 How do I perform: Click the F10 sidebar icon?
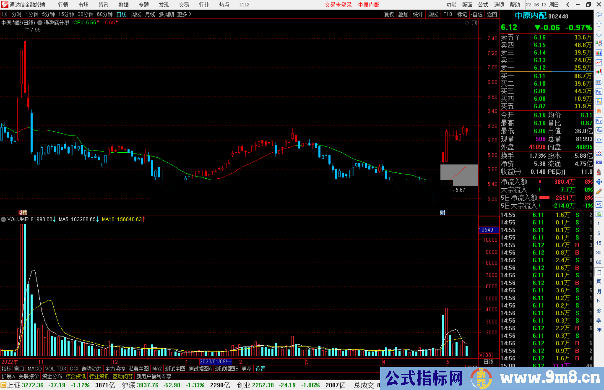pos(599,92)
